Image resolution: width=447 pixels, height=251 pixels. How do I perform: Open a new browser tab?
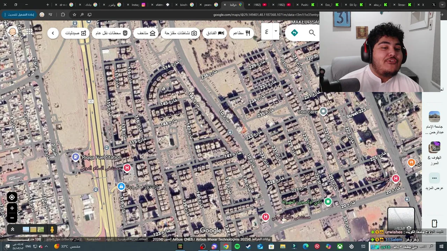[47, 5]
